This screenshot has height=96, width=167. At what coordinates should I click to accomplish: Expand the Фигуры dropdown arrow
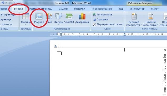pos(59,25)
